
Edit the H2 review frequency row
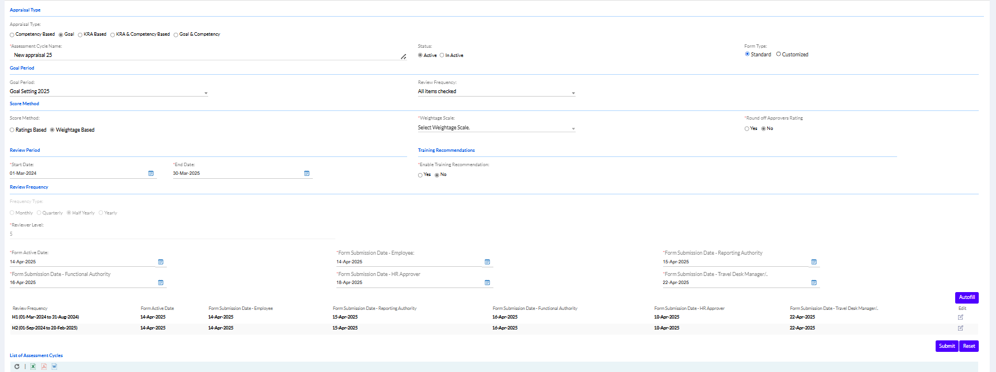point(960,328)
